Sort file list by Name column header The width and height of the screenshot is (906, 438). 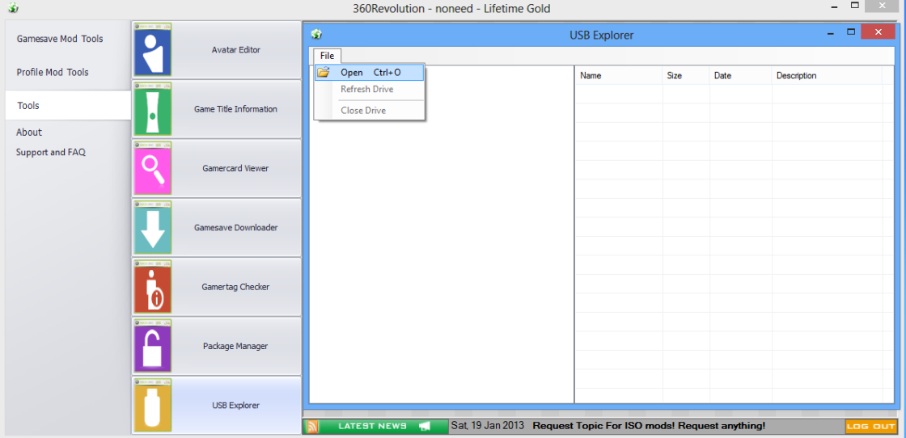(x=591, y=76)
